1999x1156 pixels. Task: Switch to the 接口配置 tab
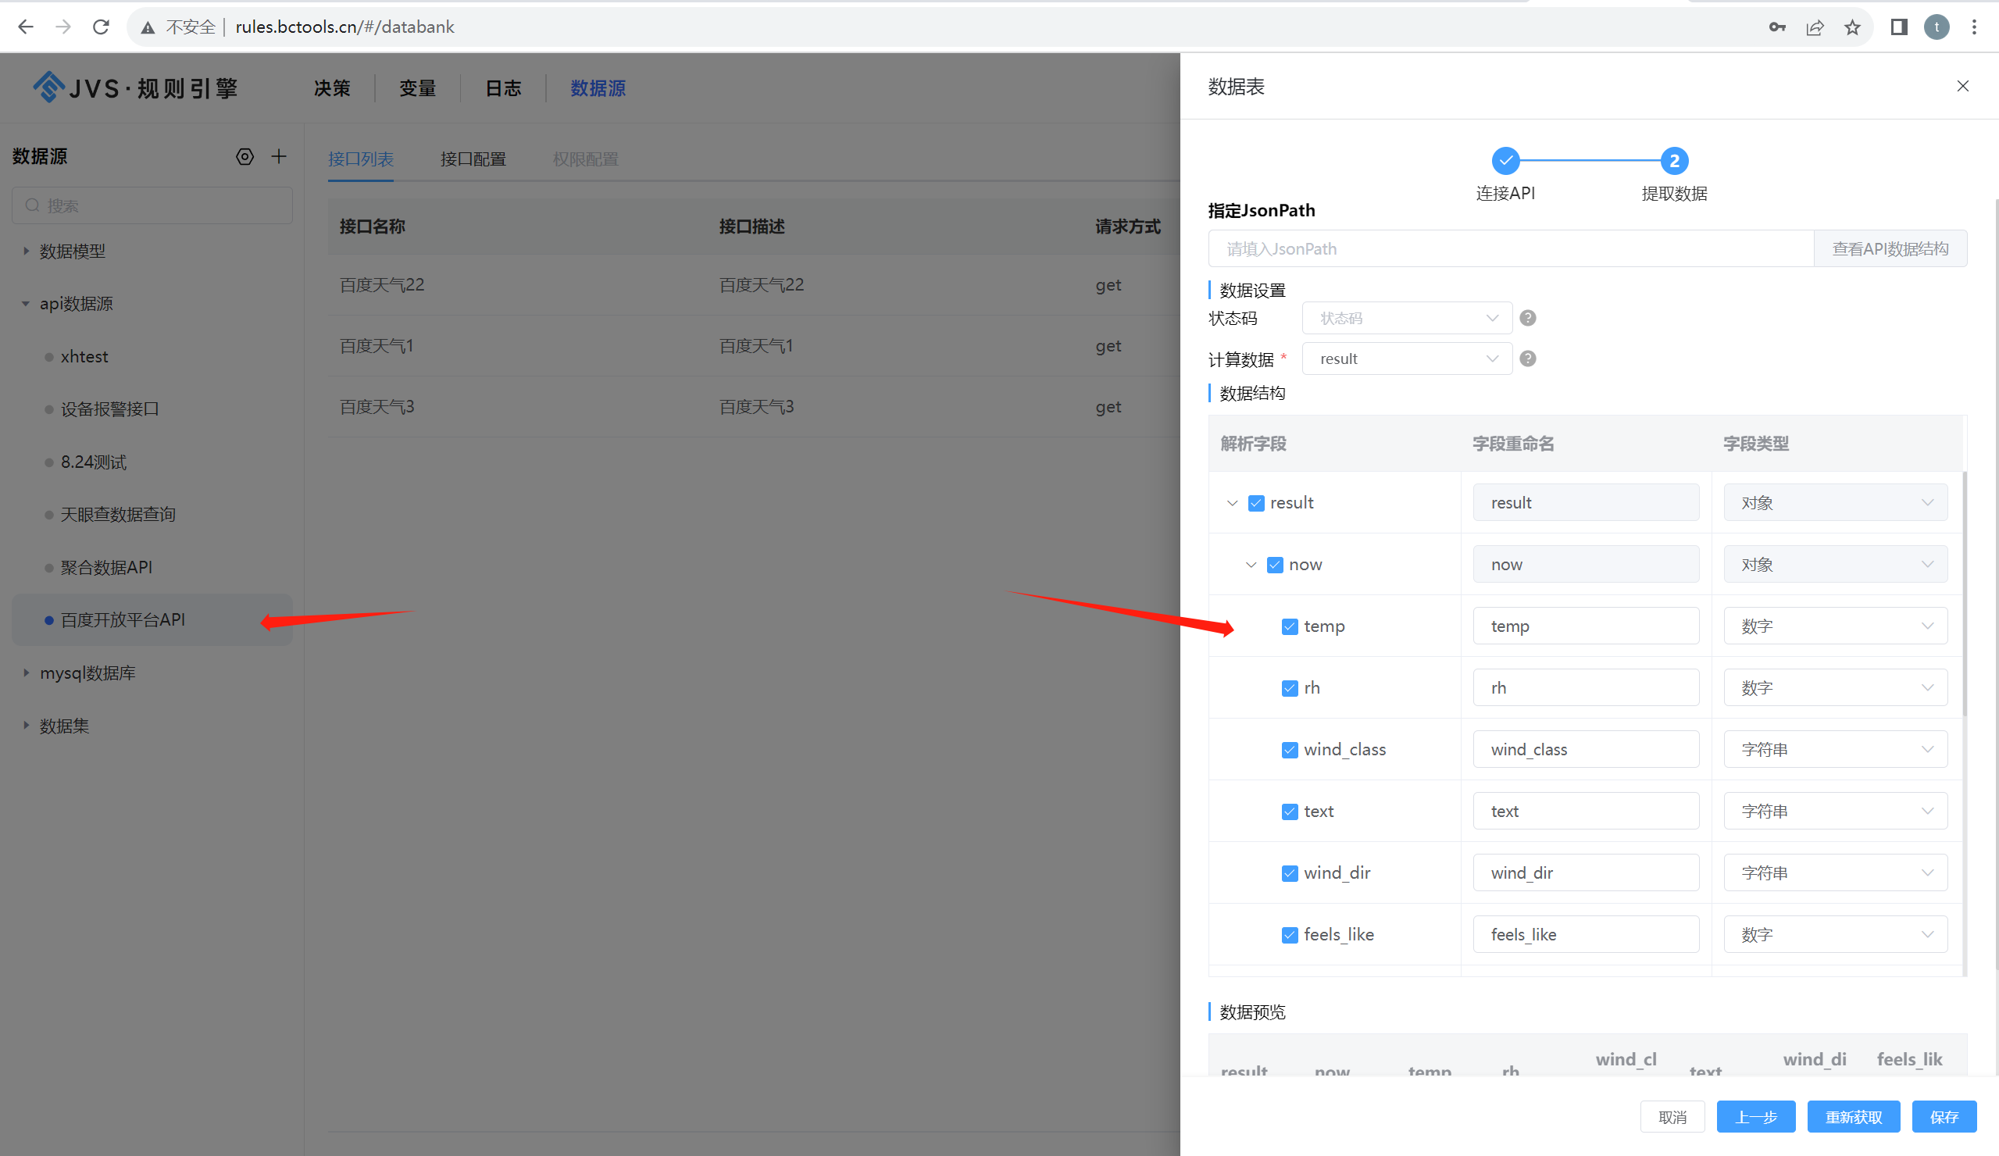click(473, 159)
